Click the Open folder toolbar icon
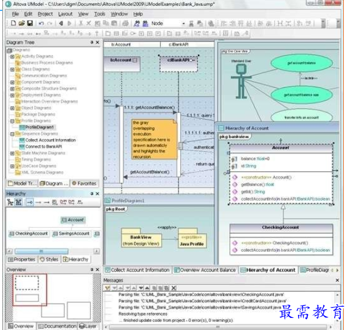The height and width of the screenshot is (330, 349). pos(22,23)
